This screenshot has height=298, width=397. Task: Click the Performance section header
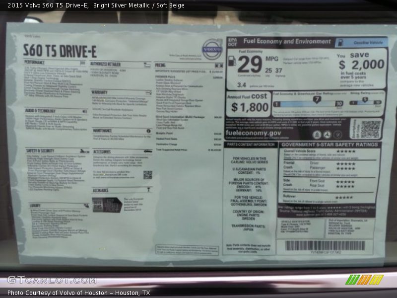(x=34, y=62)
